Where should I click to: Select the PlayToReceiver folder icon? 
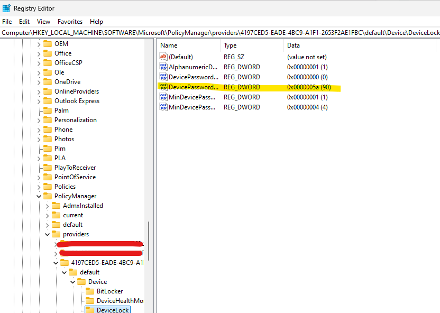click(x=48, y=168)
